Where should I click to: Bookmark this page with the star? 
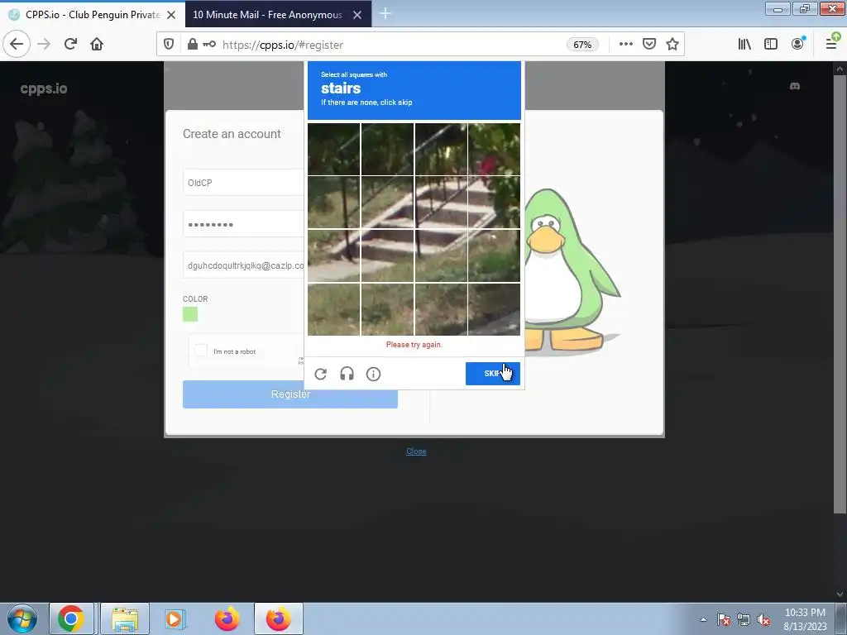672,45
